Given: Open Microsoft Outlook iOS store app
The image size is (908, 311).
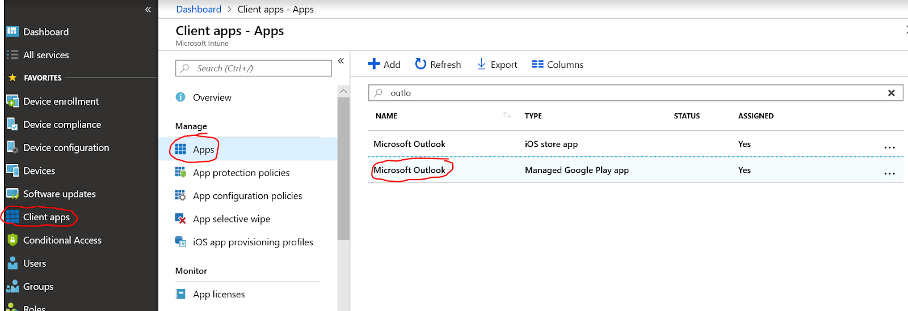Looking at the screenshot, I should click(409, 144).
